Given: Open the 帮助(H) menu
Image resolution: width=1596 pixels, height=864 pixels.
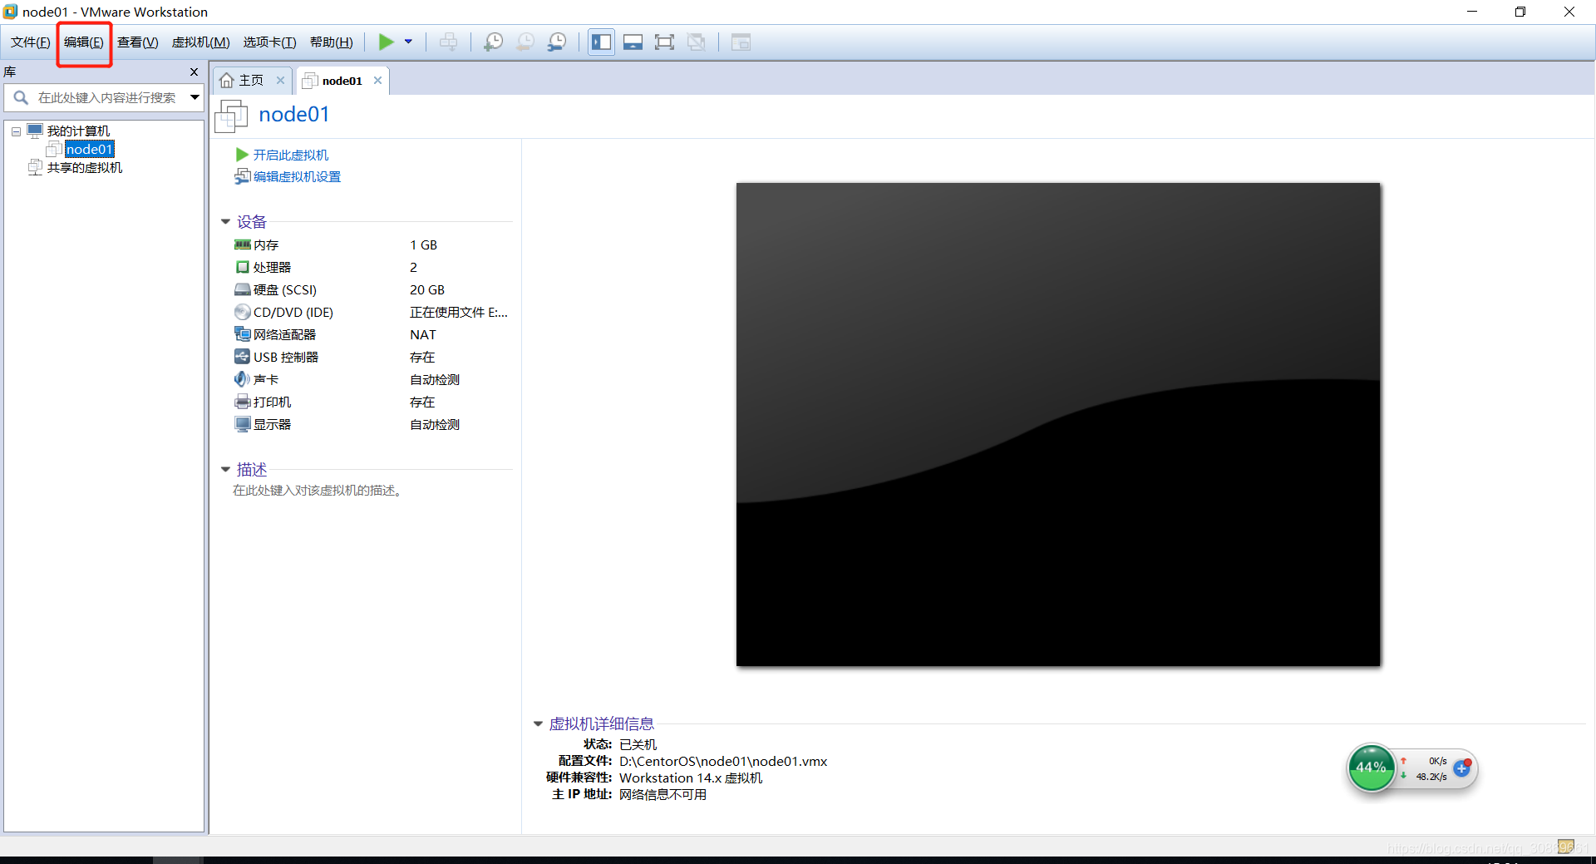Looking at the screenshot, I should [331, 42].
